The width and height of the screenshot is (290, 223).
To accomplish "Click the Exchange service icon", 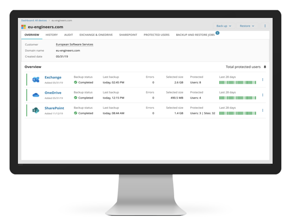I will click(36, 80).
